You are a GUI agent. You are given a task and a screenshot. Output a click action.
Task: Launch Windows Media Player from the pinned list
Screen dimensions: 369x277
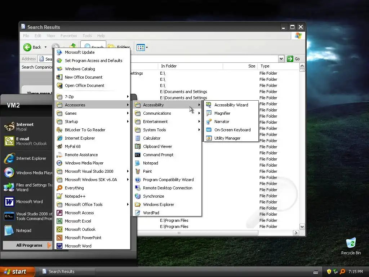(x=27, y=173)
